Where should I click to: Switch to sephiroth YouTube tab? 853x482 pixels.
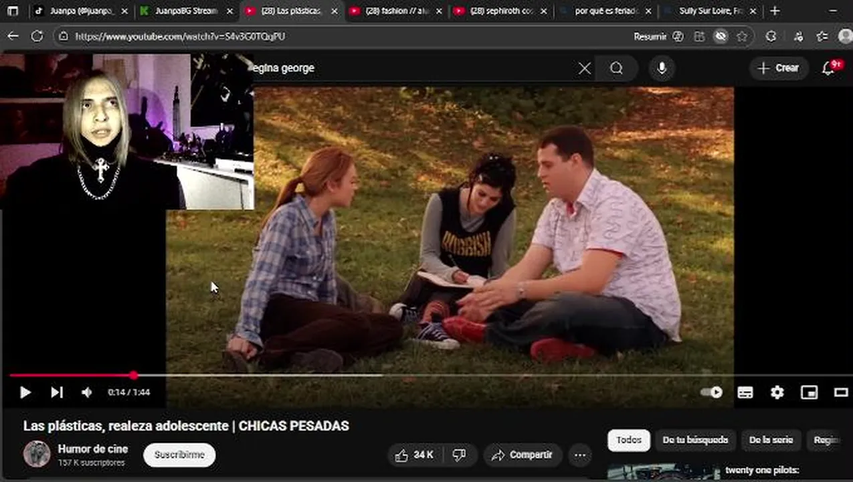(x=500, y=11)
